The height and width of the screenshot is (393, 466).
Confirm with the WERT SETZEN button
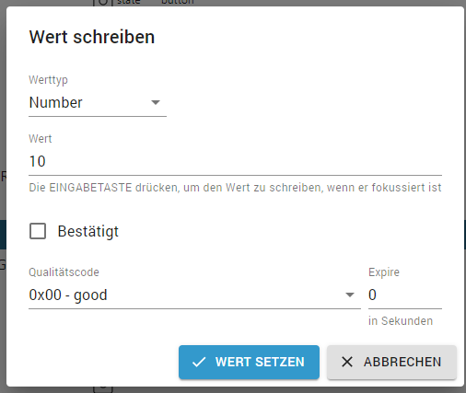[249, 362]
